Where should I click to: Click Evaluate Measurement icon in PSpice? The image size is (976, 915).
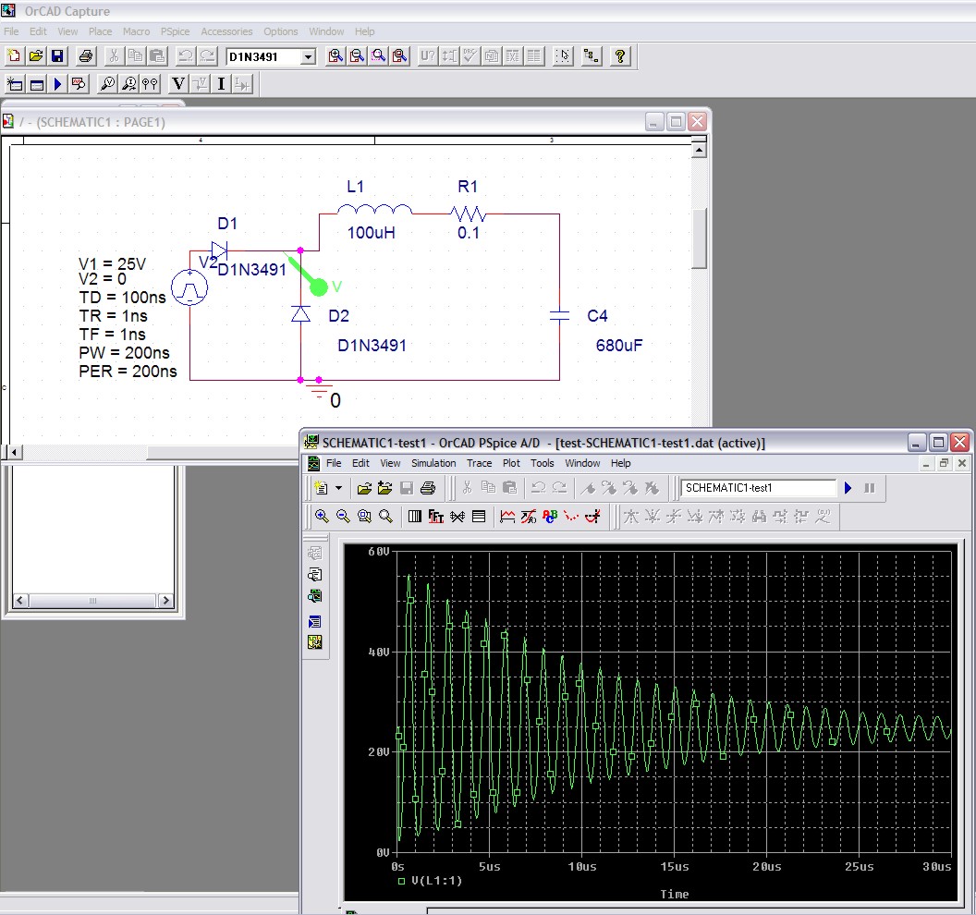[x=529, y=516]
